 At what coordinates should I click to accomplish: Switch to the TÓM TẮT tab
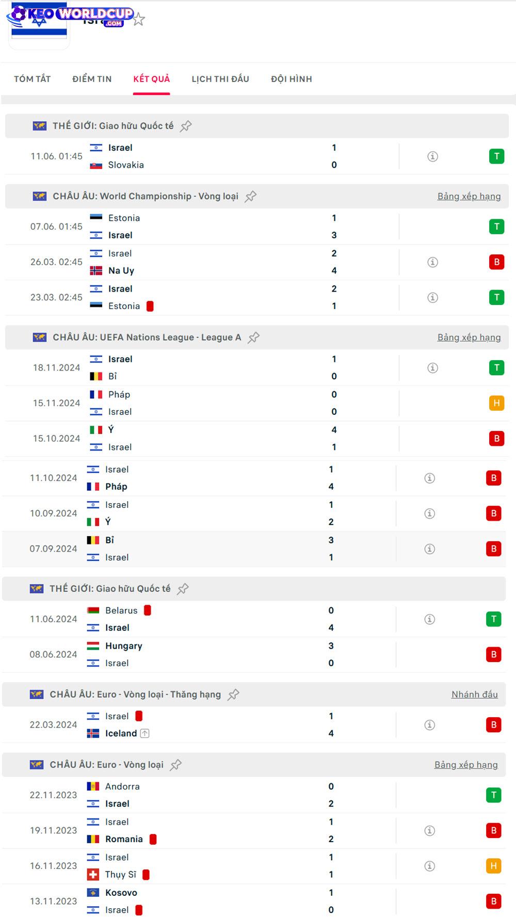(33, 79)
